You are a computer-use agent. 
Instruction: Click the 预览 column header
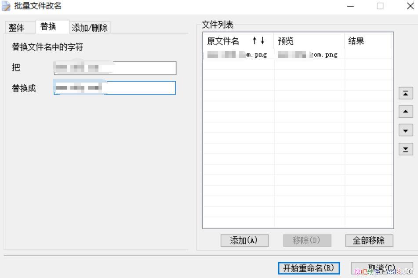click(309, 41)
